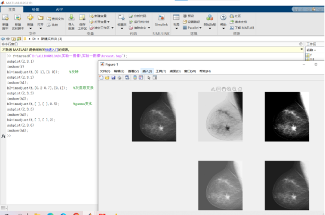Open the Insert menu in Figure 1
This screenshot has width=325, height=215.
pyautogui.click(x=147, y=71)
